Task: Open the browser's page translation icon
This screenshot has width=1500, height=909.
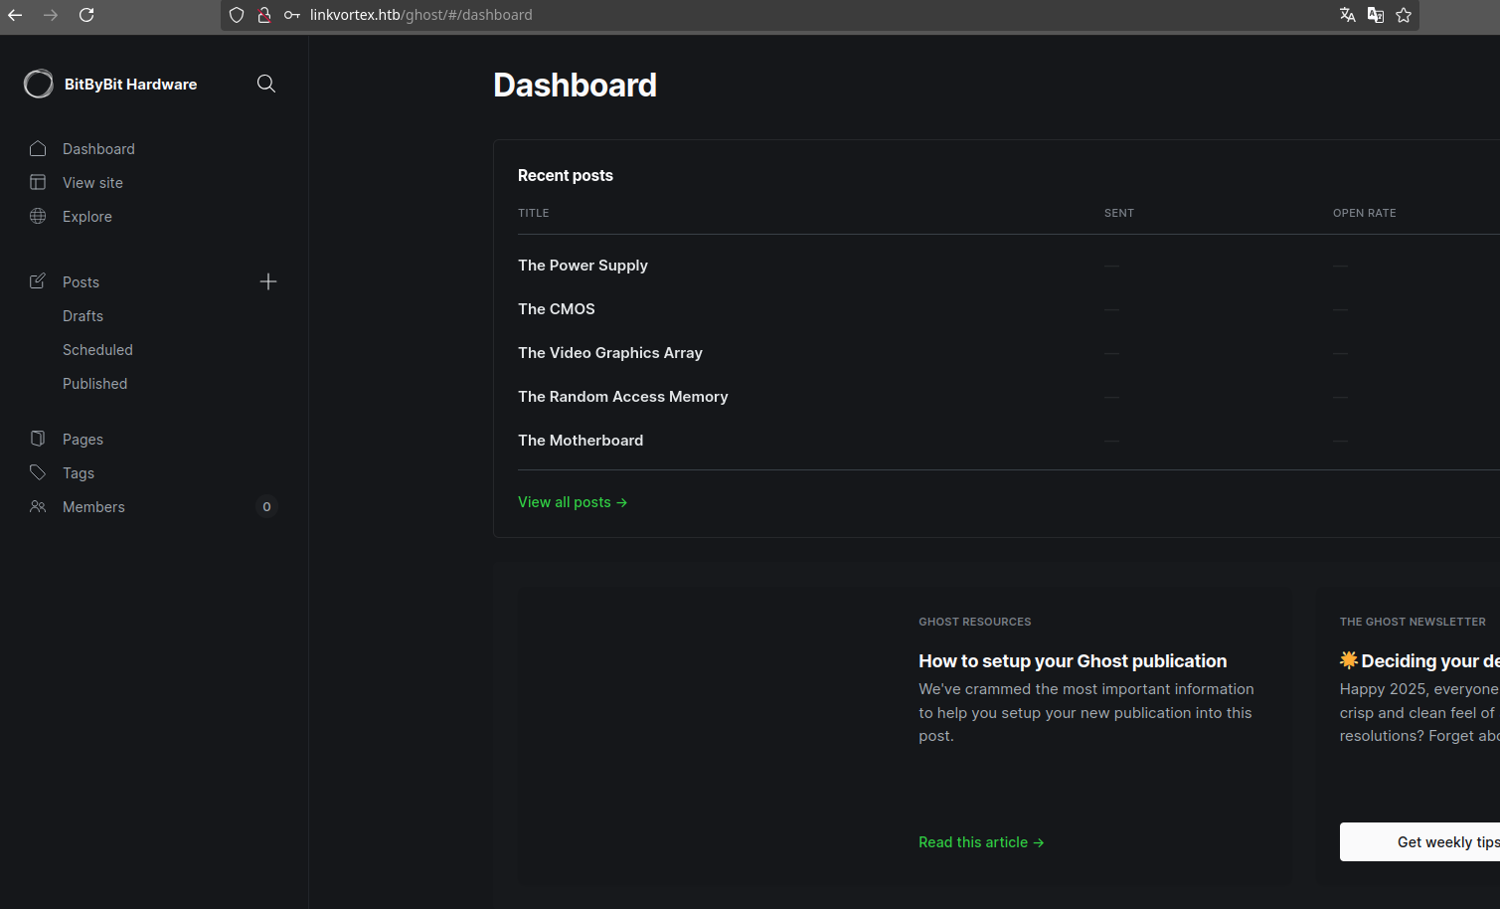Action: 1348,15
